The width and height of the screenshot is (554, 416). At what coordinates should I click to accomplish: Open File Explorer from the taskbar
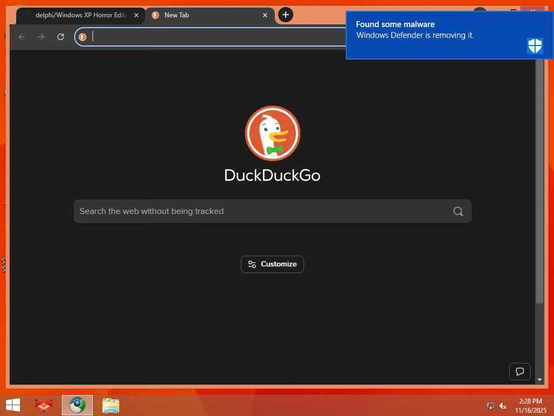click(x=110, y=405)
